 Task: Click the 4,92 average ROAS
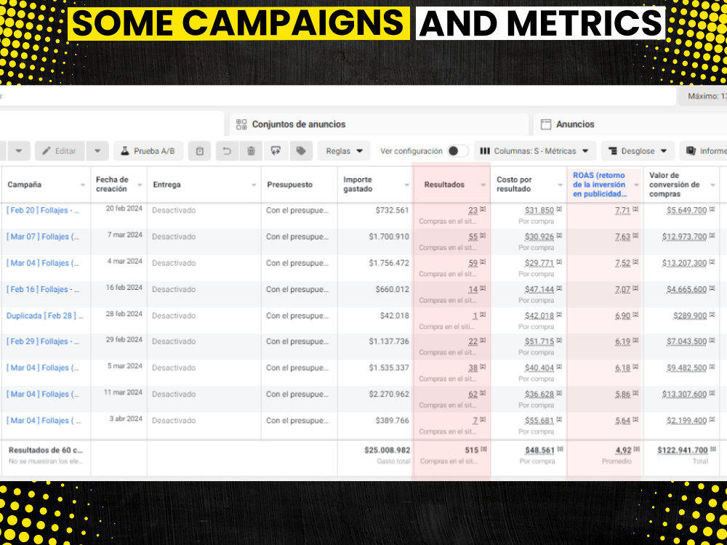[x=624, y=450]
